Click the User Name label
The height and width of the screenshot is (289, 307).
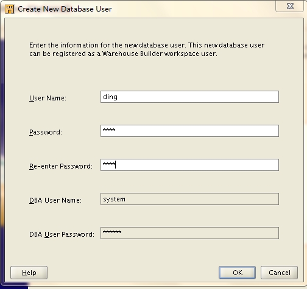[x=48, y=98]
